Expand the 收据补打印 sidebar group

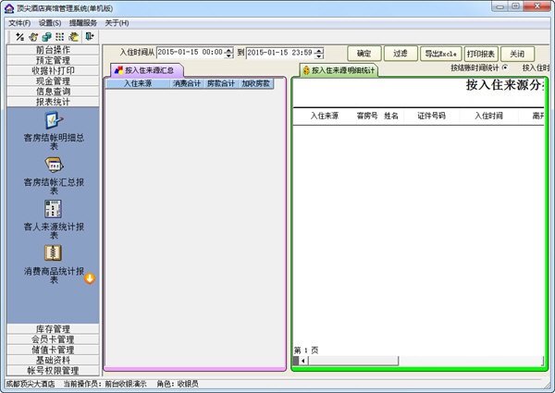click(53, 70)
